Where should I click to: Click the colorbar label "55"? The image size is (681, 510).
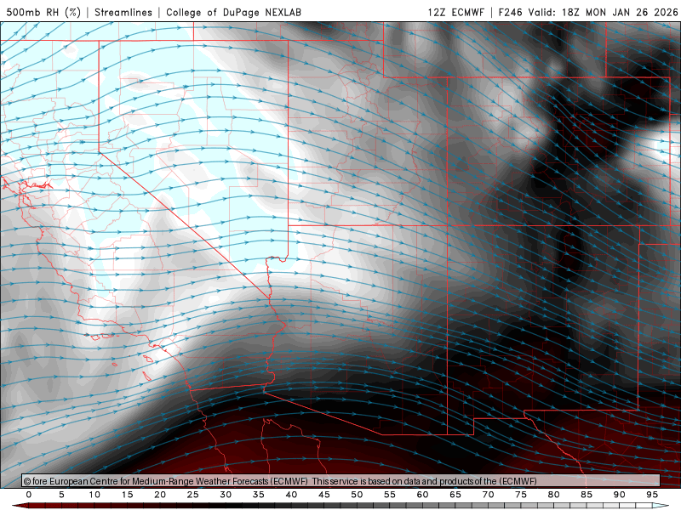tap(390, 495)
